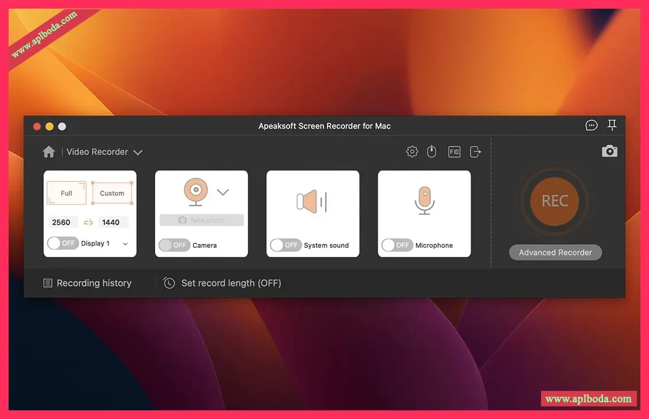
Task: Open mouse recording options icon
Action: pyautogui.click(x=432, y=152)
